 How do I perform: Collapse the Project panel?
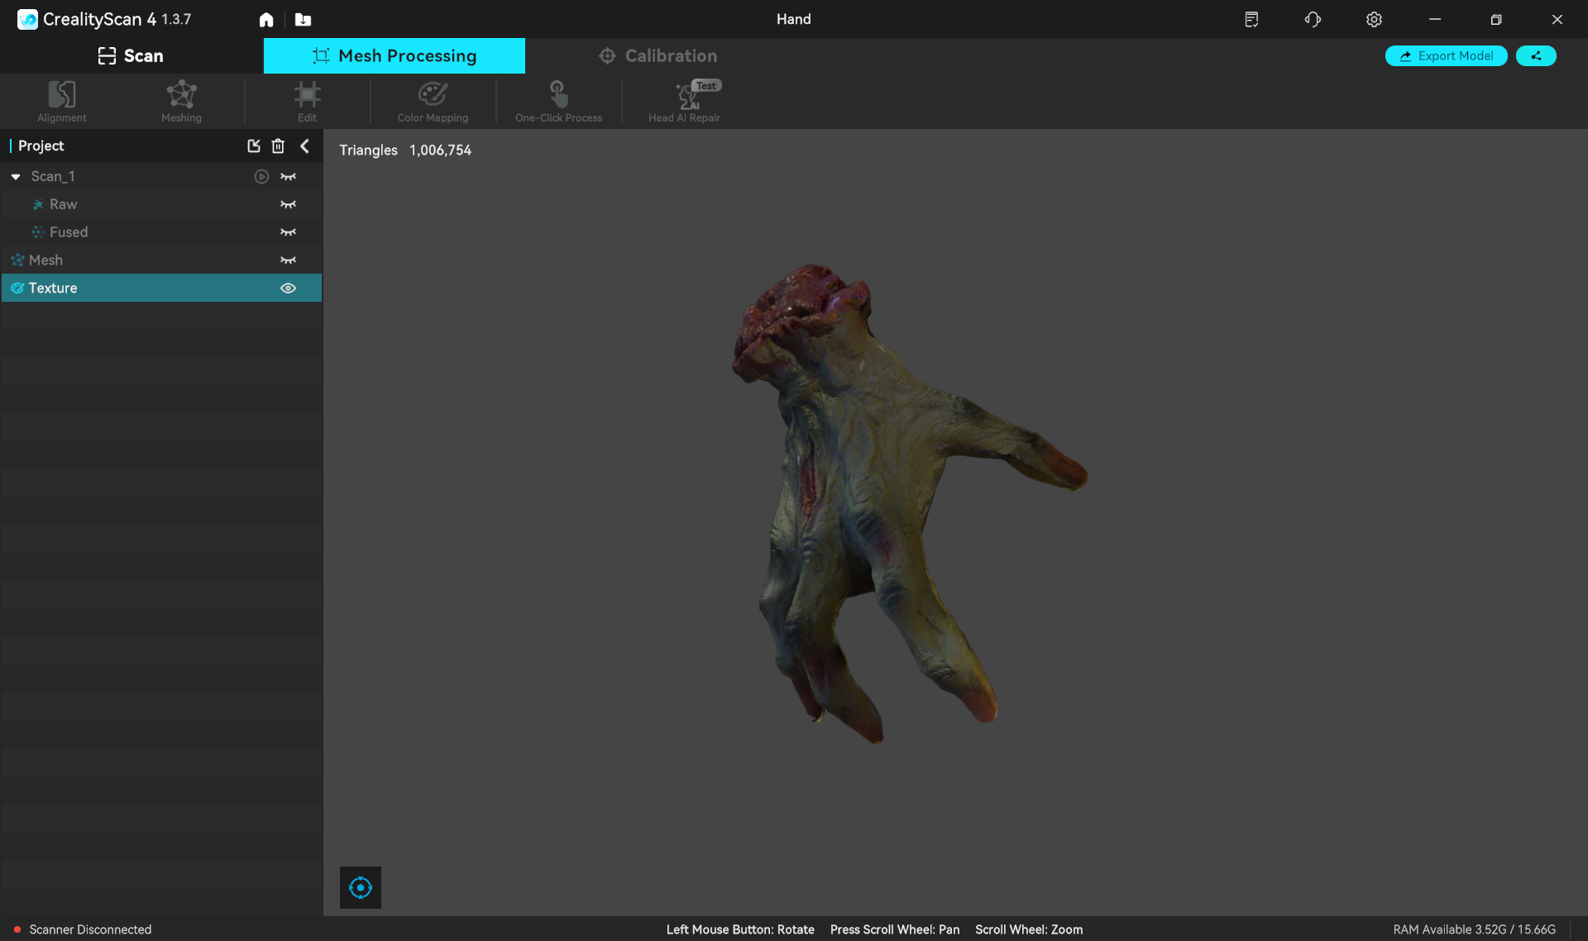305,146
